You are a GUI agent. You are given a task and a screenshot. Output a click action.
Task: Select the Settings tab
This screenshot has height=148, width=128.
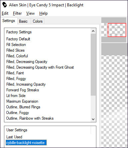click(9, 21)
